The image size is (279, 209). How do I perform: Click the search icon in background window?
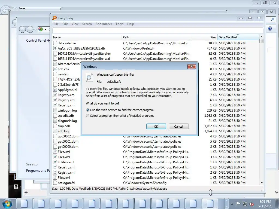point(272,19)
